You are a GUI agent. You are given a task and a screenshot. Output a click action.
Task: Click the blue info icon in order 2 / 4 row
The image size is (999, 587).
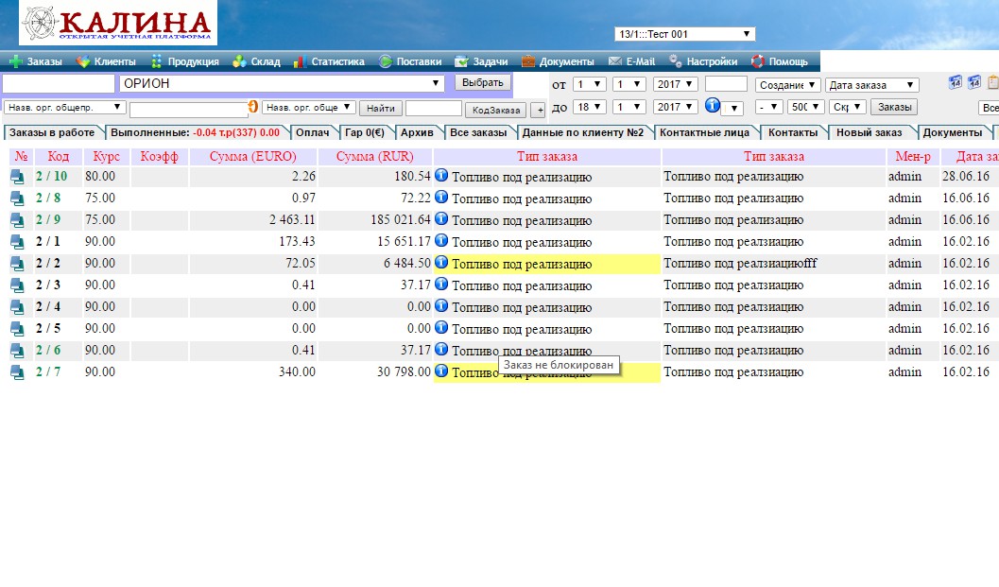pyautogui.click(x=440, y=305)
